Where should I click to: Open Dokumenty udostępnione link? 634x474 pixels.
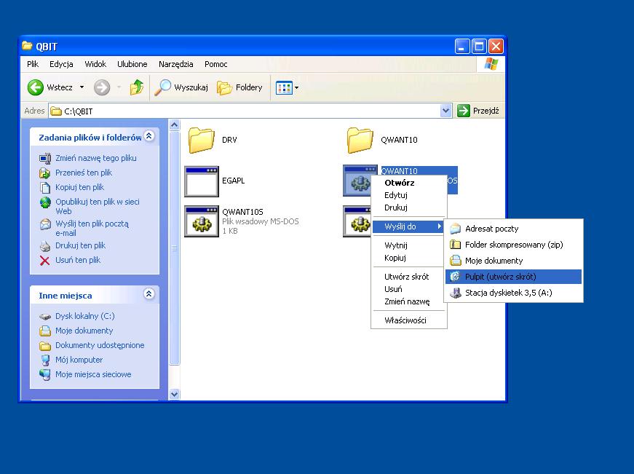coord(100,345)
